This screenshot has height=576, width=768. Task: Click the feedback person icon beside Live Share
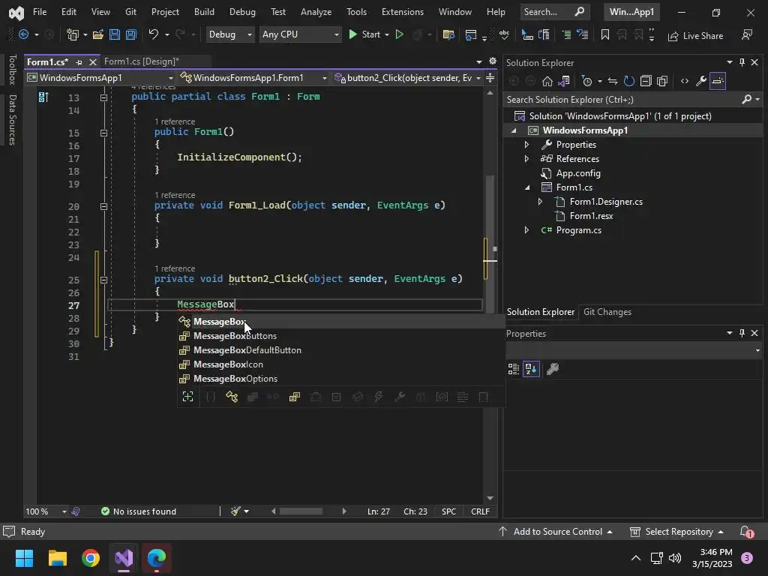747,34
